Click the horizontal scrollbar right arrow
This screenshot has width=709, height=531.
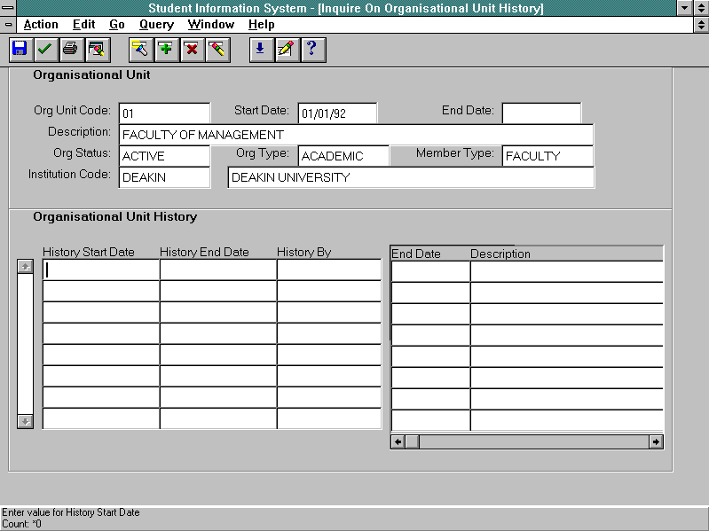(656, 441)
